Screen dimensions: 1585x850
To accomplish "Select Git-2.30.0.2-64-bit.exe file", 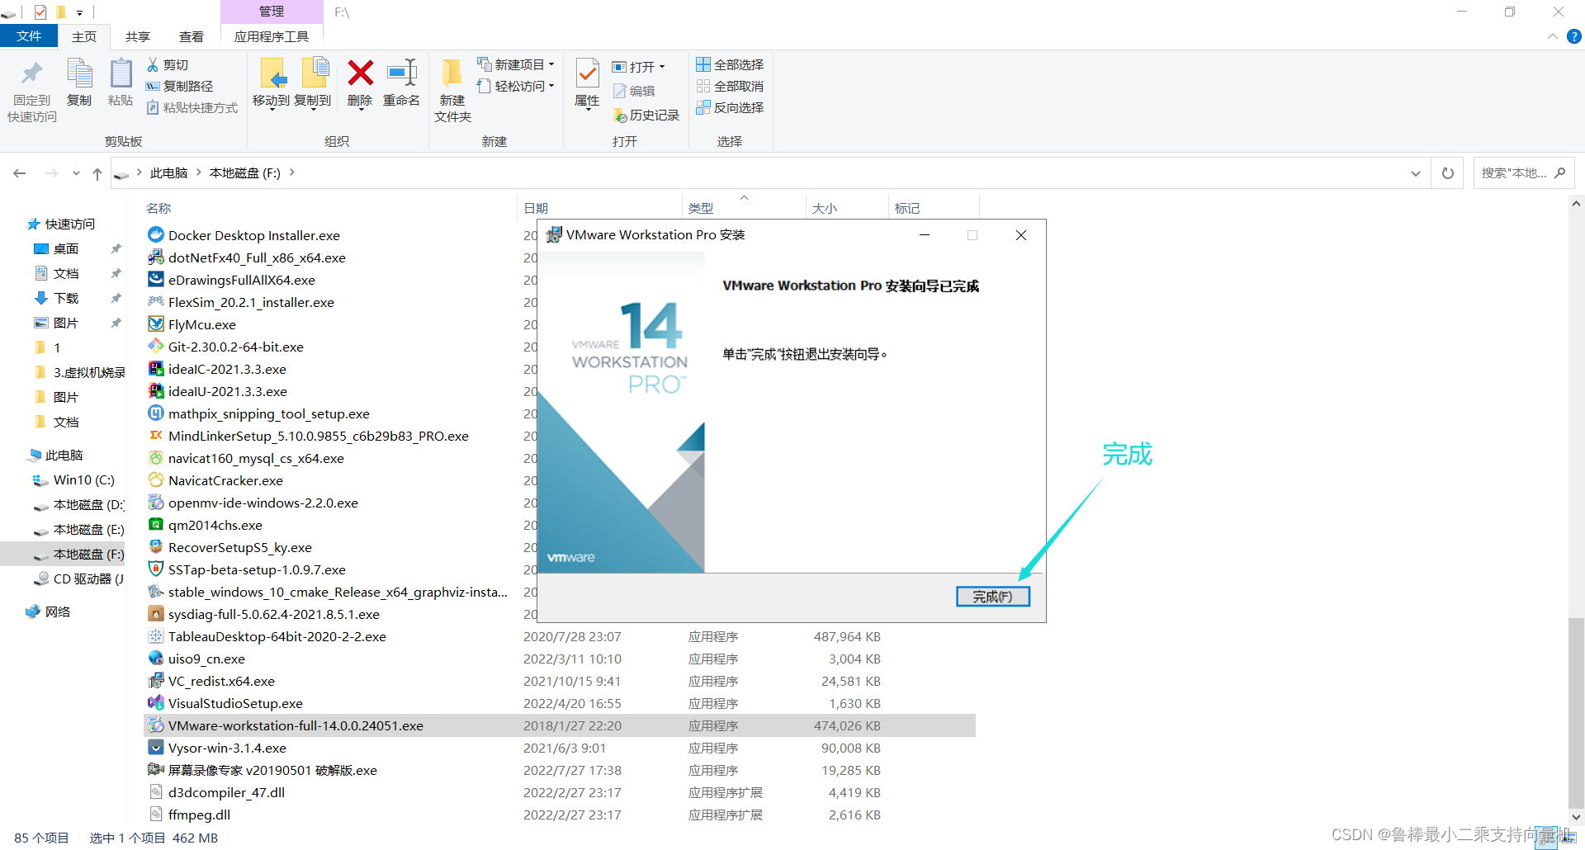I will [235, 347].
